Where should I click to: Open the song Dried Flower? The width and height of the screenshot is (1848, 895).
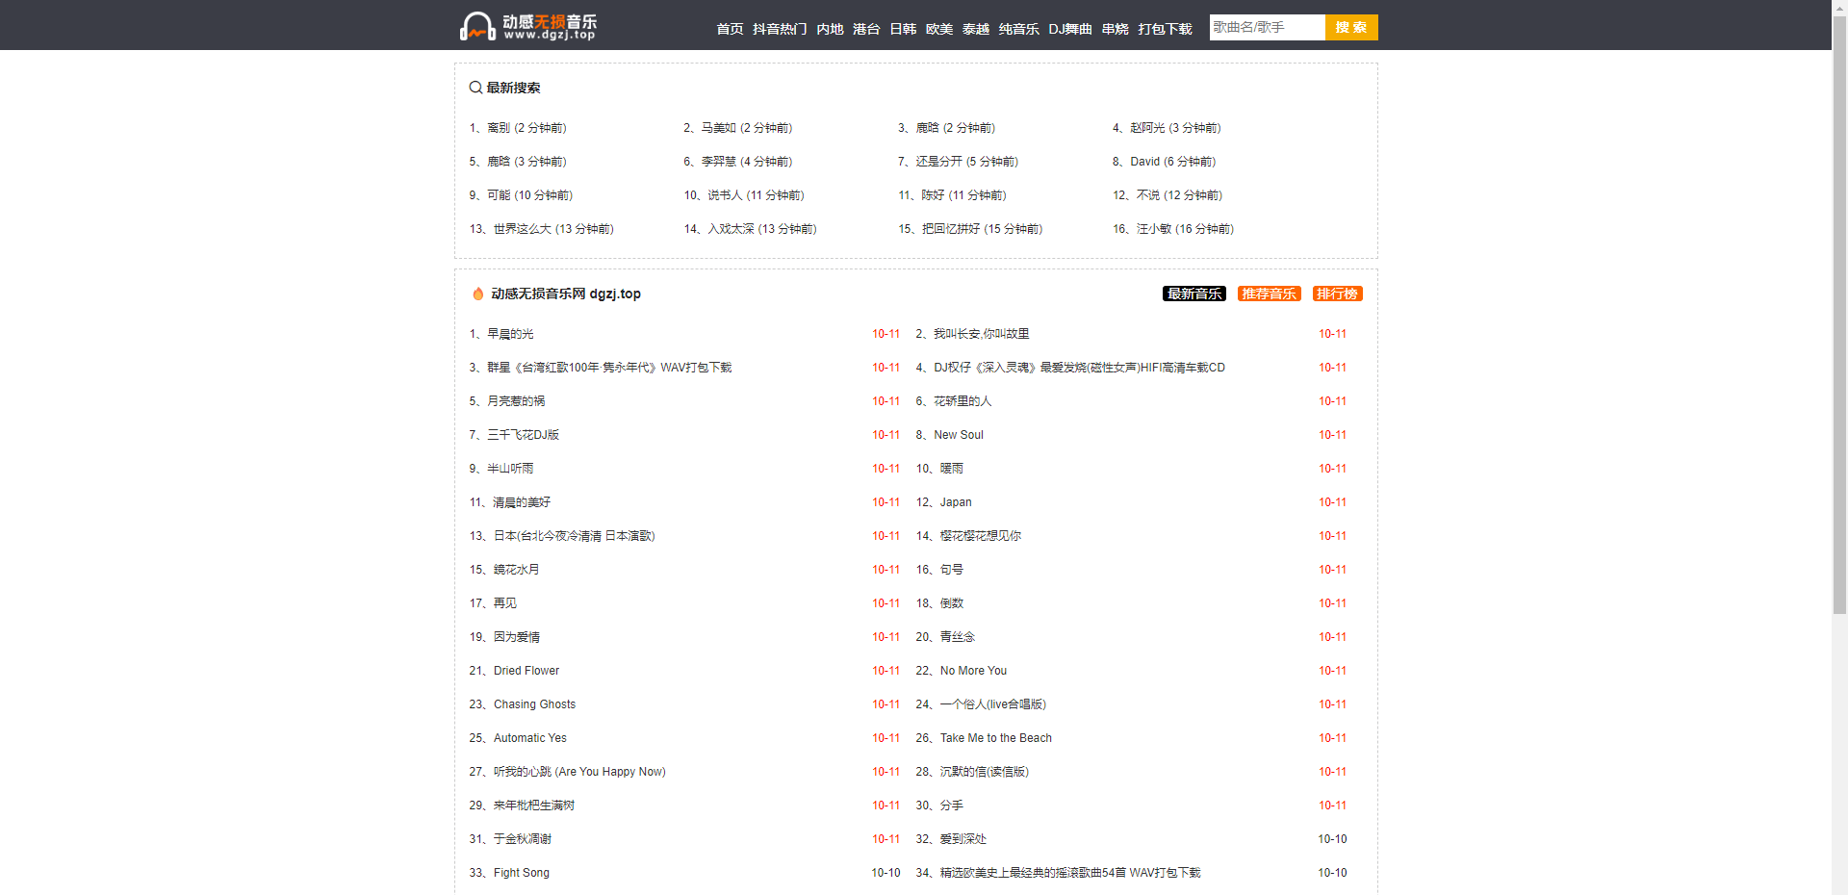(x=526, y=671)
